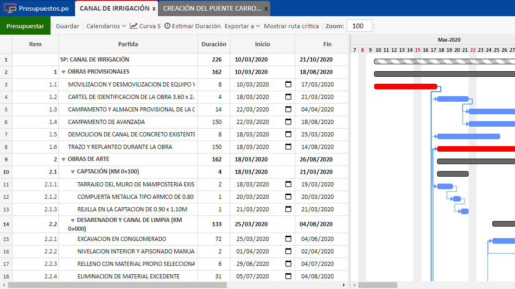Open the Calendarios dropdown

106,26
